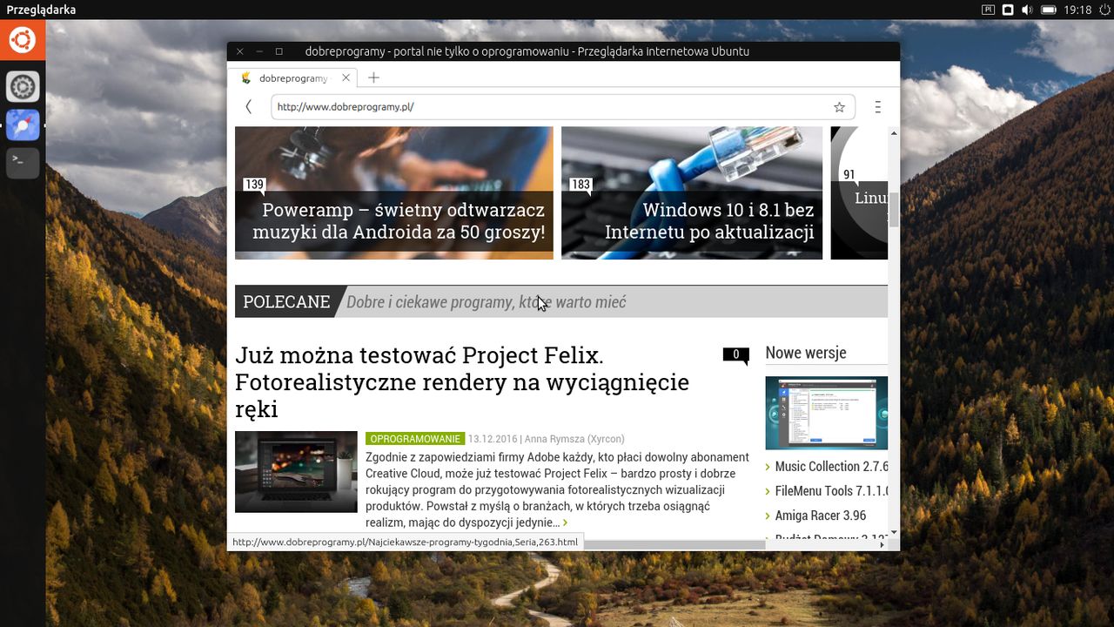The image size is (1114, 627).
Task: Open the Windows 10 i 8.1 bez Internetu article
Action: 692,193
